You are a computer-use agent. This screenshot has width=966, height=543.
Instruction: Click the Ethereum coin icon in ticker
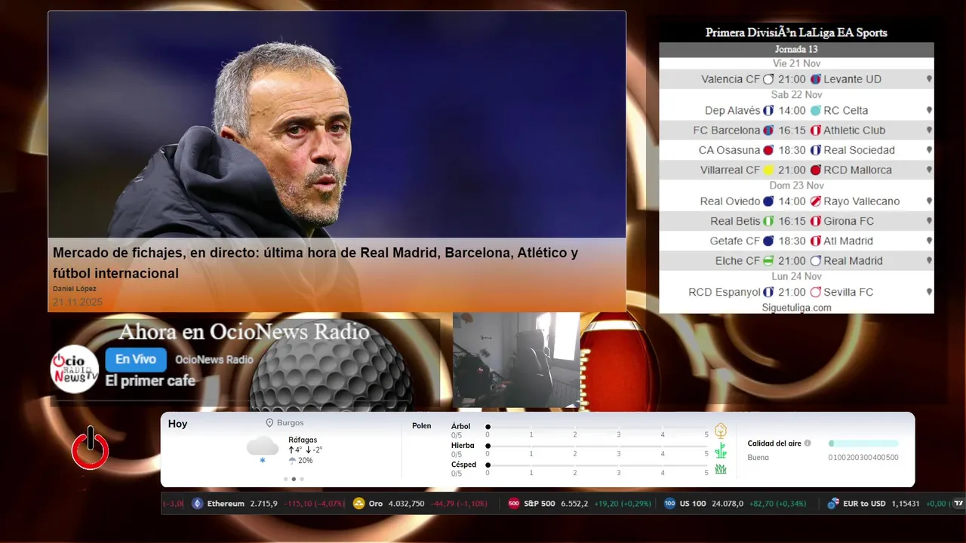[x=198, y=504]
